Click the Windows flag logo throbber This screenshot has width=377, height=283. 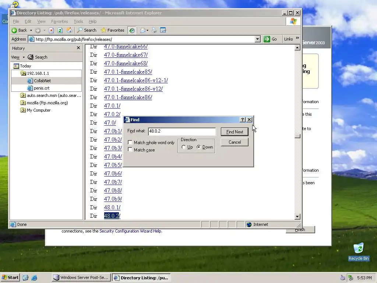point(293,21)
